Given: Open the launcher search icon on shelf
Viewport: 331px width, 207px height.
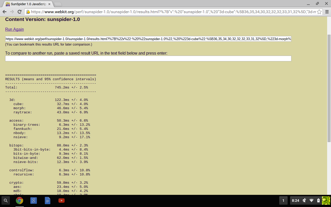Looking at the screenshot, I should 6,201.
